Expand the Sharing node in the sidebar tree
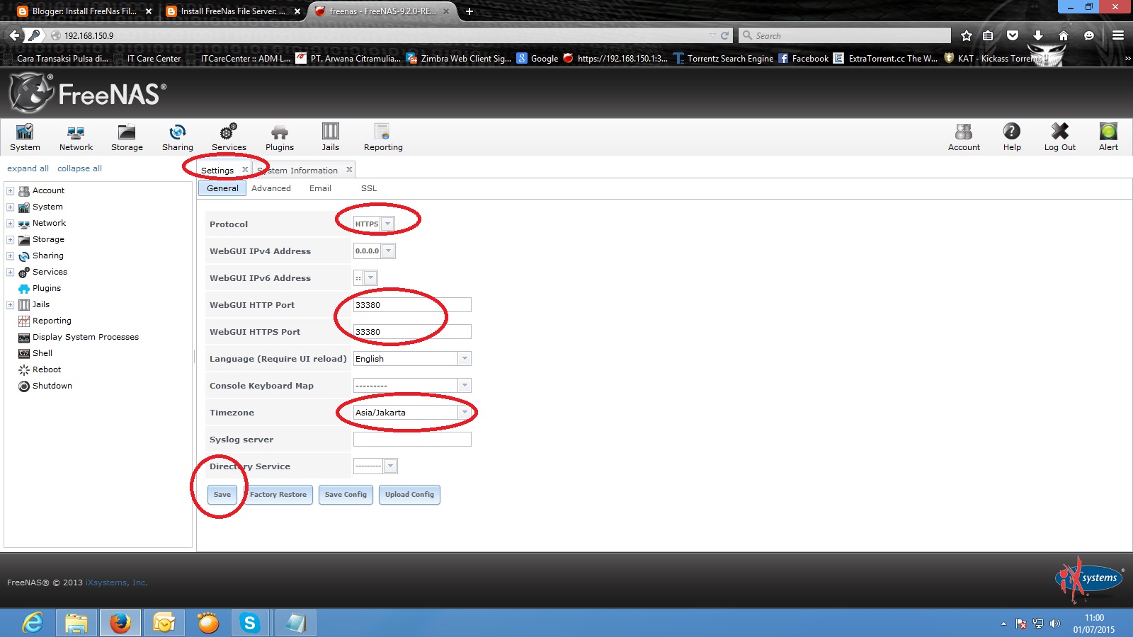Screen dimensions: 1133x637 [x=10, y=256]
